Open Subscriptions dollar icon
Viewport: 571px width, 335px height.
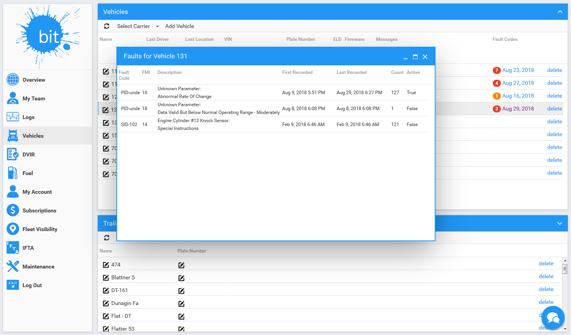13,210
